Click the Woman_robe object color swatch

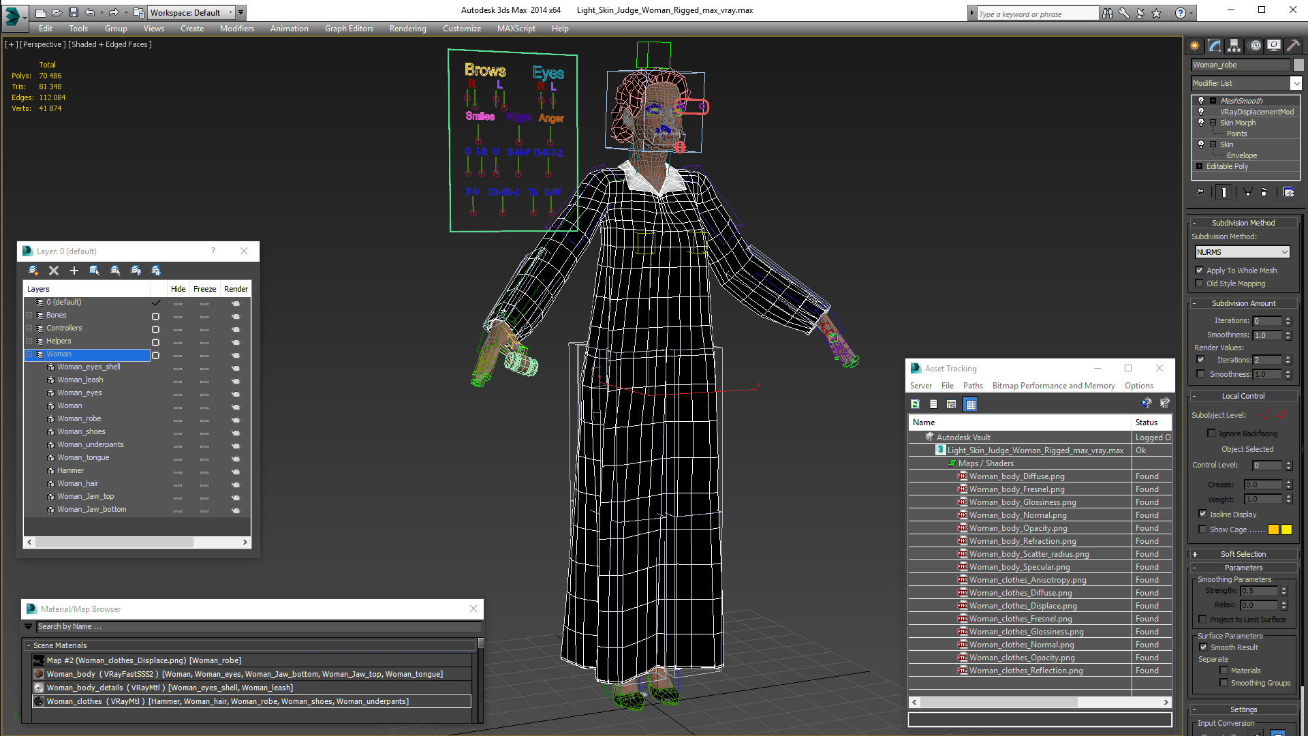(x=1298, y=65)
